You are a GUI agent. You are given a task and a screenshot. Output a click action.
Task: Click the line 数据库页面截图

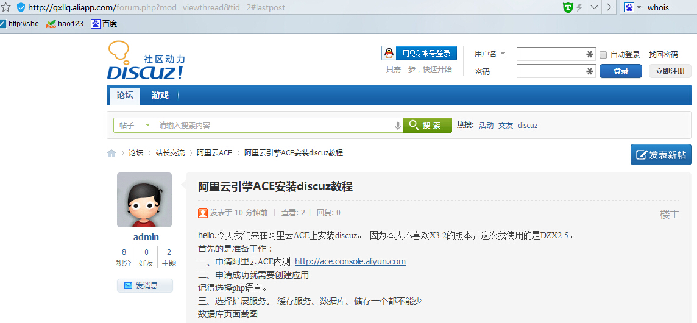tap(228, 314)
